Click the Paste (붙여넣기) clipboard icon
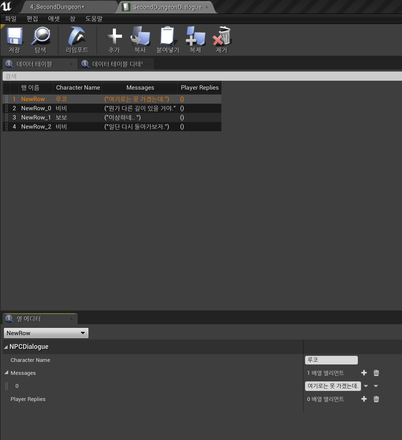402x440 pixels. coord(168,37)
